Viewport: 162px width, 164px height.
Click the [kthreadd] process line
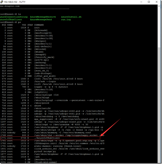pyautogui.click(x=41, y=30)
